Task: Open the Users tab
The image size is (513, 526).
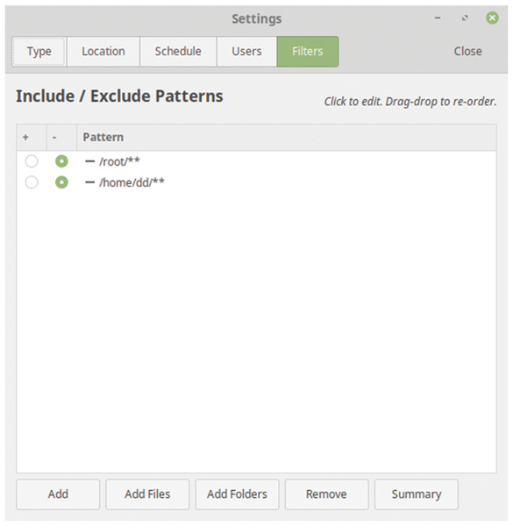Action: tap(246, 52)
